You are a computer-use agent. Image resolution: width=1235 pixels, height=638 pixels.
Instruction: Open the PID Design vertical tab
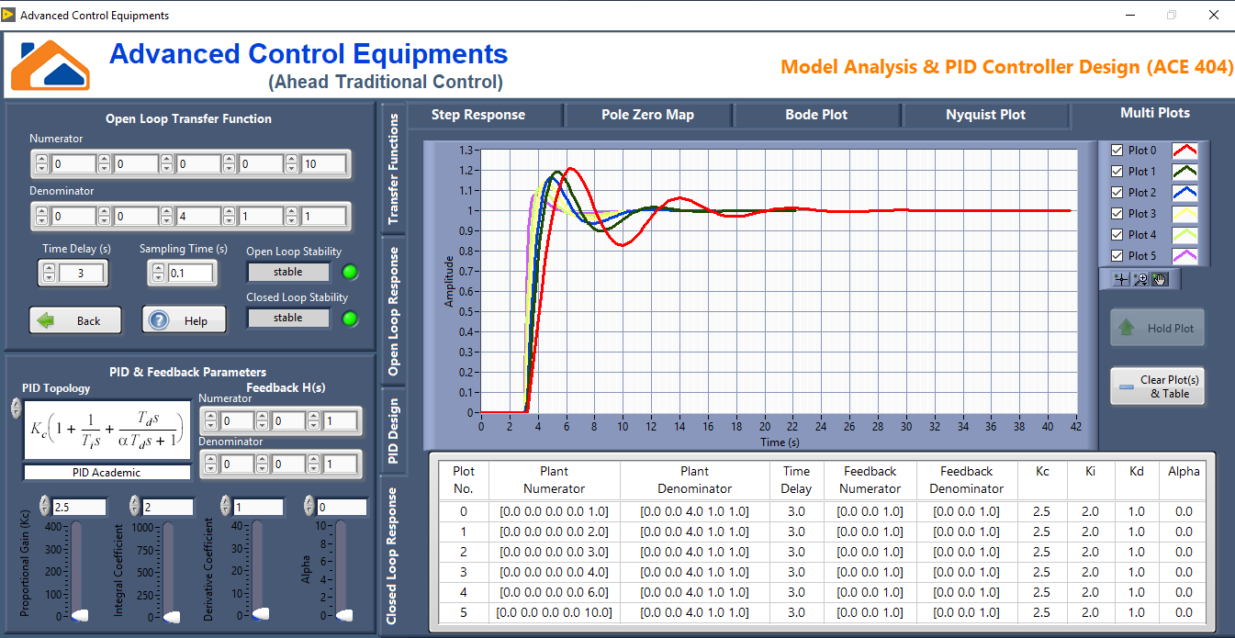393,431
